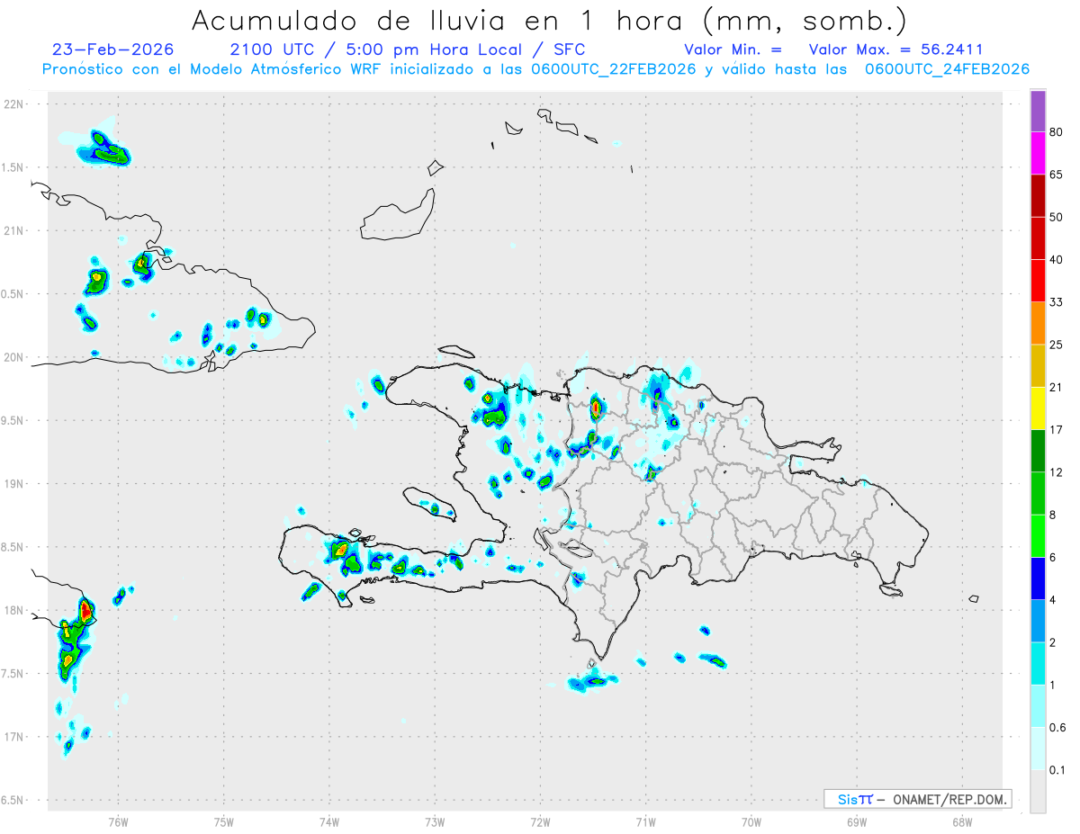Click the dark green swatch between 12 and 17

point(1038,451)
